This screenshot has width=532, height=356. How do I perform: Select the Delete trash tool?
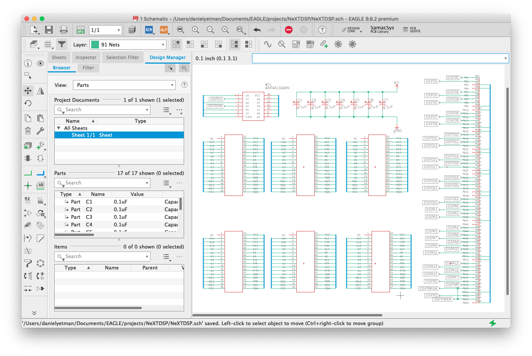(x=28, y=131)
